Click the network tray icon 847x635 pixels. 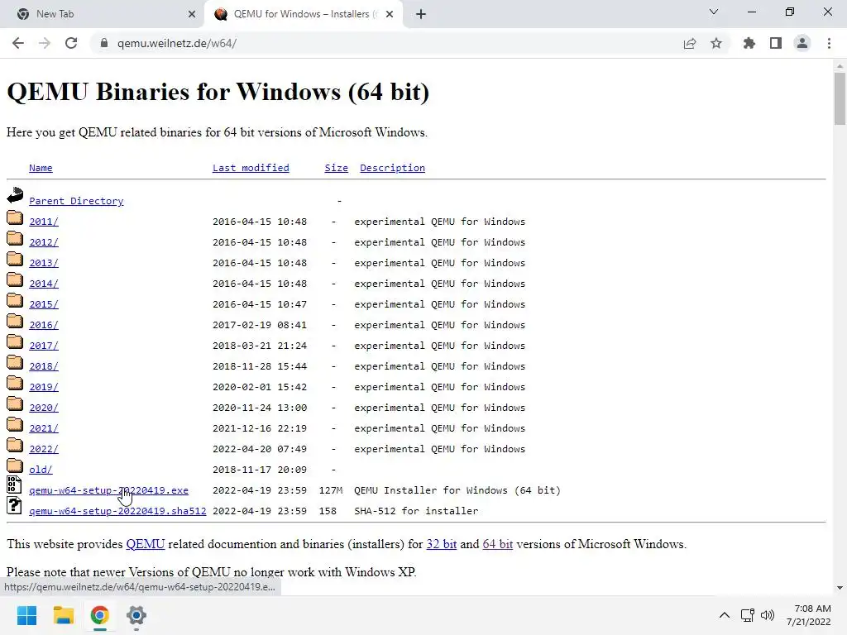click(748, 615)
